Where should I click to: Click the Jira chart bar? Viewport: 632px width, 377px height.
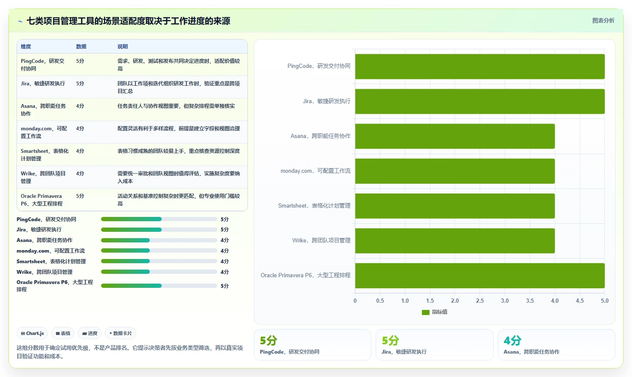pos(480,101)
